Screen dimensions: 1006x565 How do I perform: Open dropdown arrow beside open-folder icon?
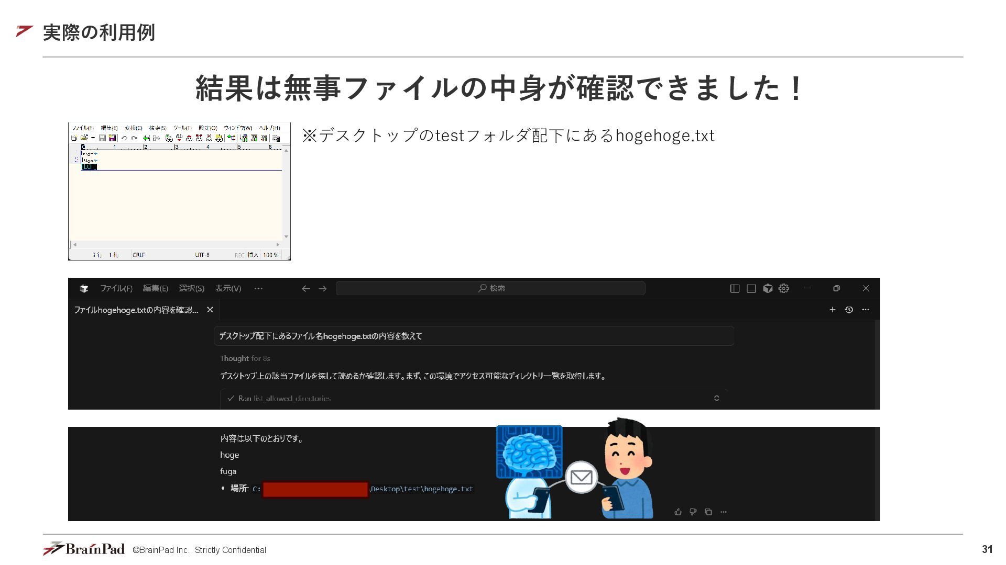[x=93, y=138]
